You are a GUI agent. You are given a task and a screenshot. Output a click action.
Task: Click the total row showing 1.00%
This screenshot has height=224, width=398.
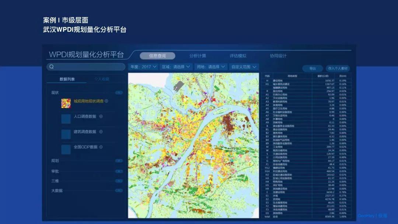tap(307, 217)
